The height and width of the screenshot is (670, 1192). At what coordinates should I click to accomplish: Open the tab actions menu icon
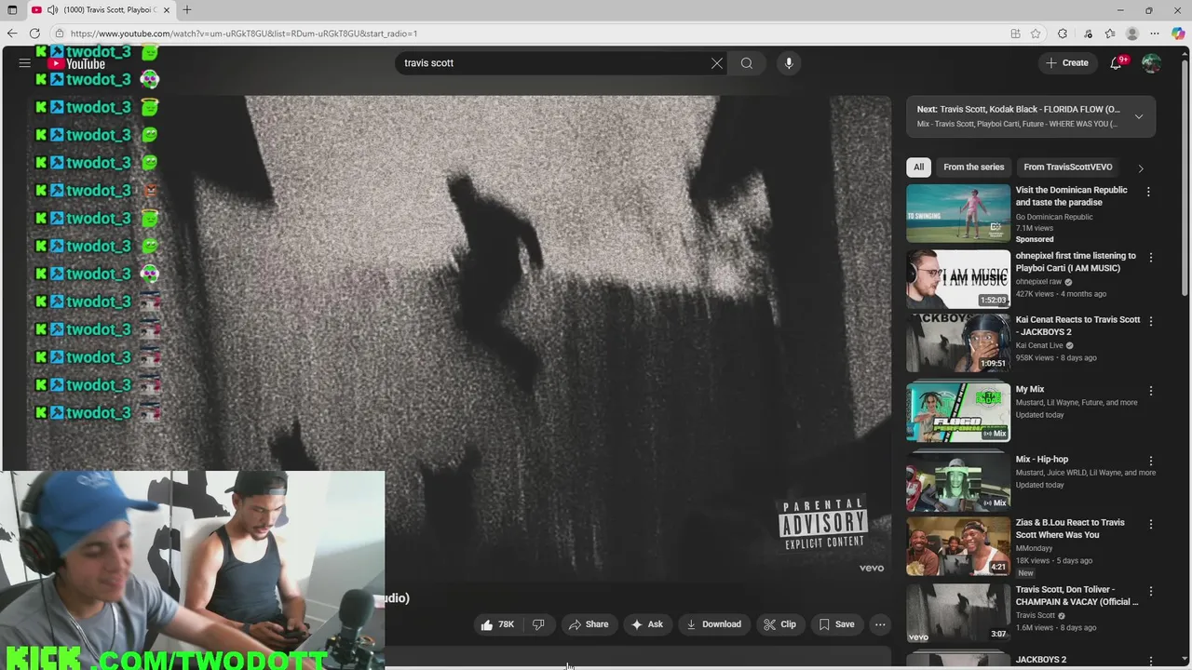12,10
